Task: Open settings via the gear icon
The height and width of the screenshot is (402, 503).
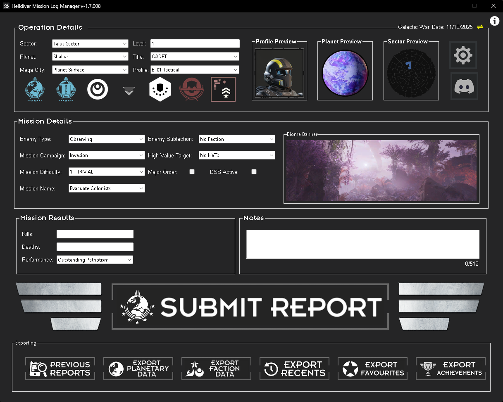Action: pos(463,55)
